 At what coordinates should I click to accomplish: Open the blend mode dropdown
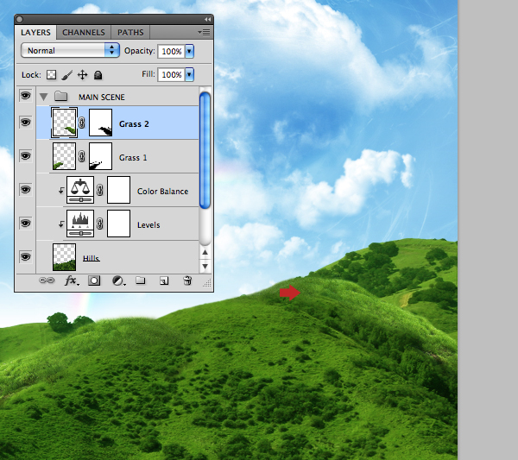coord(70,51)
